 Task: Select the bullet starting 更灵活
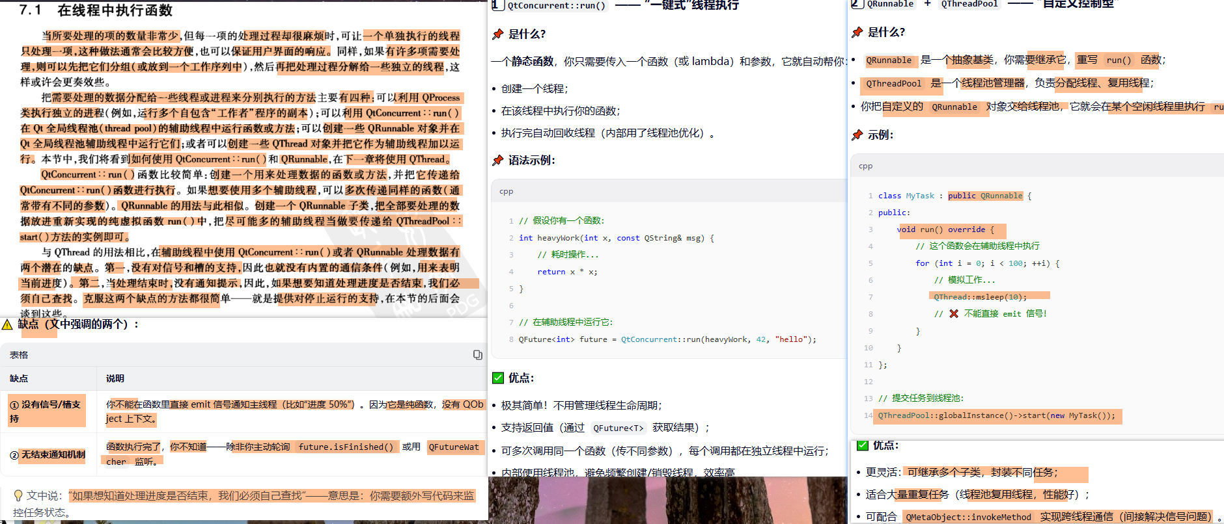pyautogui.click(x=962, y=473)
